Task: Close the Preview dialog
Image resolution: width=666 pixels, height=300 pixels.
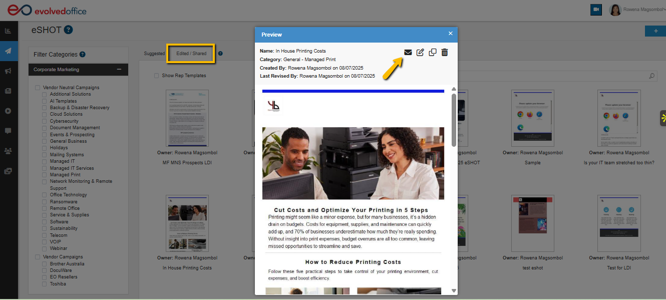Action: coord(450,34)
